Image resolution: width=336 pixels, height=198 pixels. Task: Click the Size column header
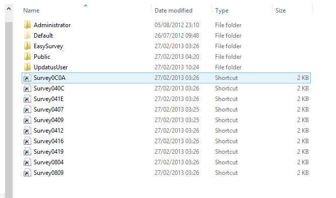point(281,11)
